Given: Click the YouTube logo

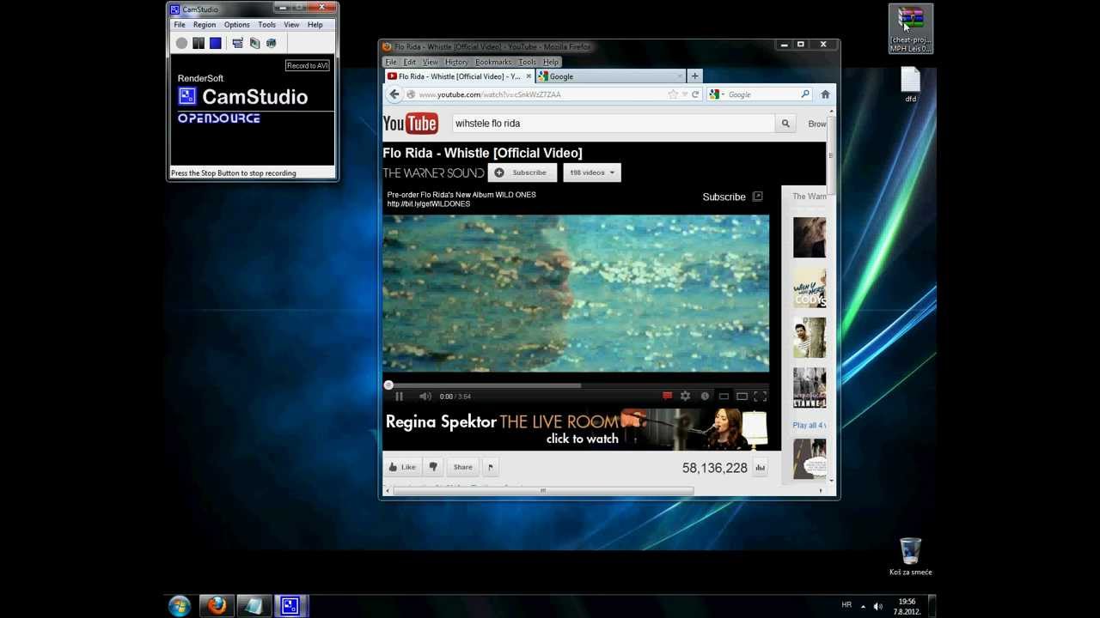Looking at the screenshot, I should (x=411, y=124).
